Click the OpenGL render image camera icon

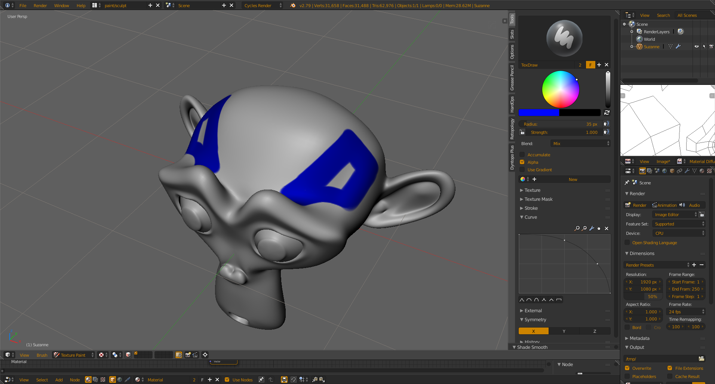[188, 355]
